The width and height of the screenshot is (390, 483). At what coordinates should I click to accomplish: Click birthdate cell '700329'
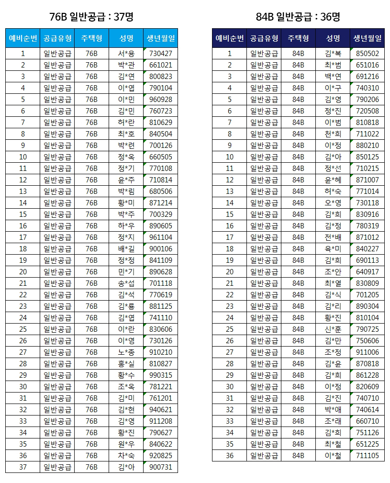point(161,214)
